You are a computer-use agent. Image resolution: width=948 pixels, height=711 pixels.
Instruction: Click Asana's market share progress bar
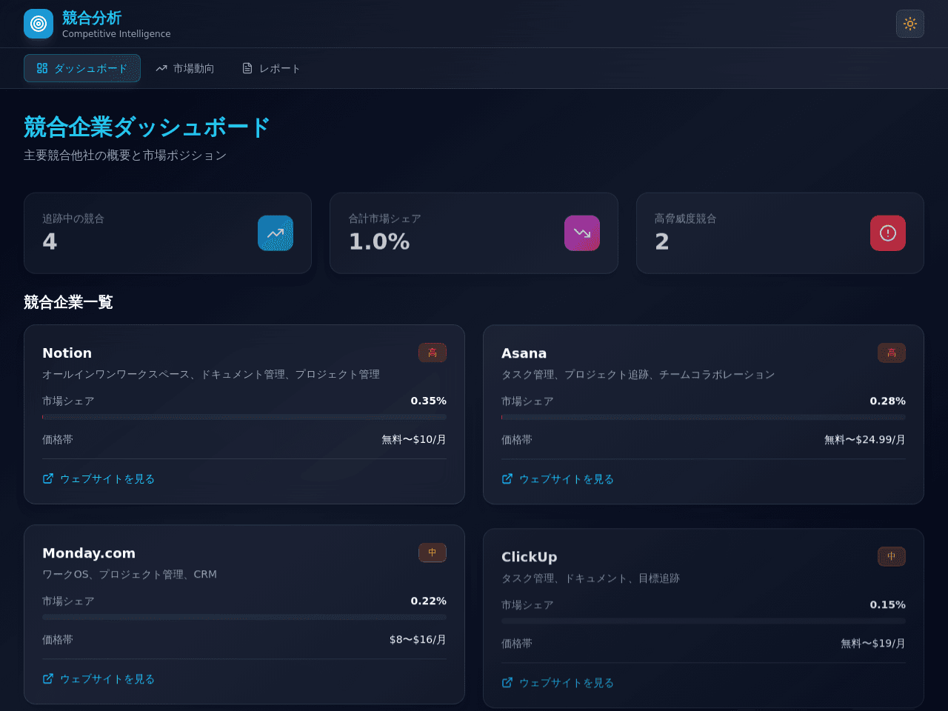(x=704, y=417)
